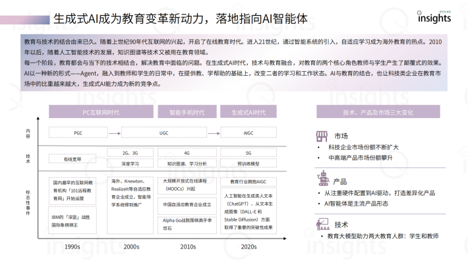Screen dimensions: 468x263
Task: Select the 生成式AI时代 header
Action: click(249, 111)
